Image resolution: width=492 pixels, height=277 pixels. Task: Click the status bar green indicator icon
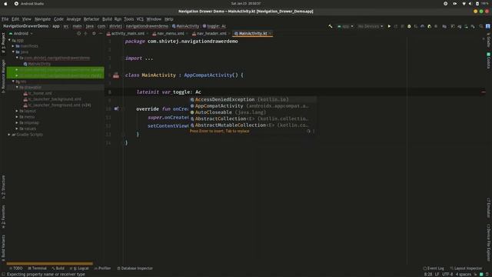[481, 274]
